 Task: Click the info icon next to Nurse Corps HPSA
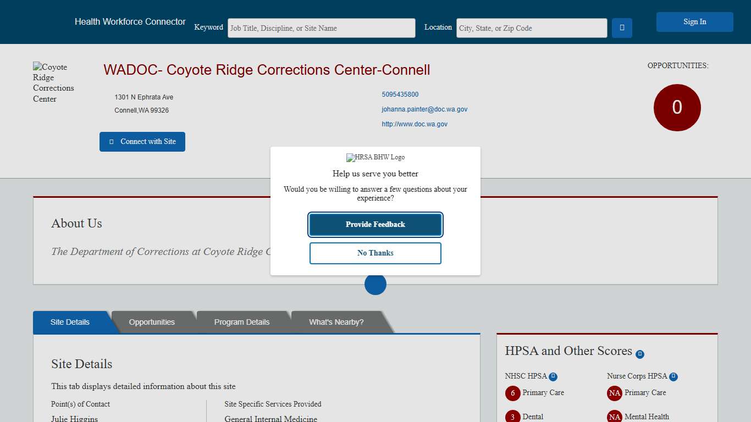point(673,376)
